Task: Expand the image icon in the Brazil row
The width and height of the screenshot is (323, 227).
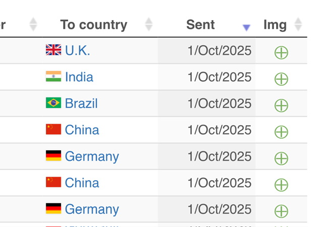Action: [x=281, y=105]
